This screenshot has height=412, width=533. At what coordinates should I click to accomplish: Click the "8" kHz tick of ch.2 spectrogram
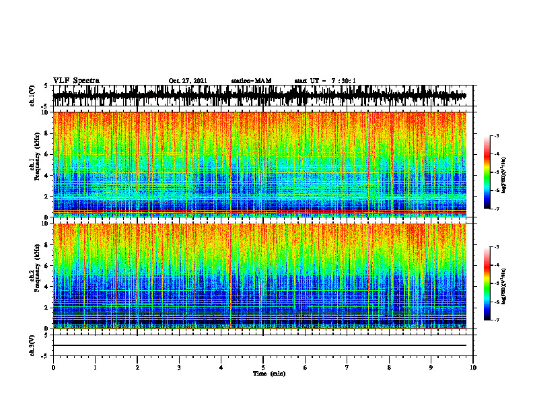[46, 245]
